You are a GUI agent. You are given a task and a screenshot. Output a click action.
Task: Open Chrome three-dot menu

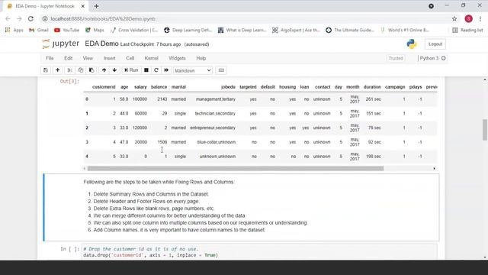pyautogui.click(x=480, y=18)
